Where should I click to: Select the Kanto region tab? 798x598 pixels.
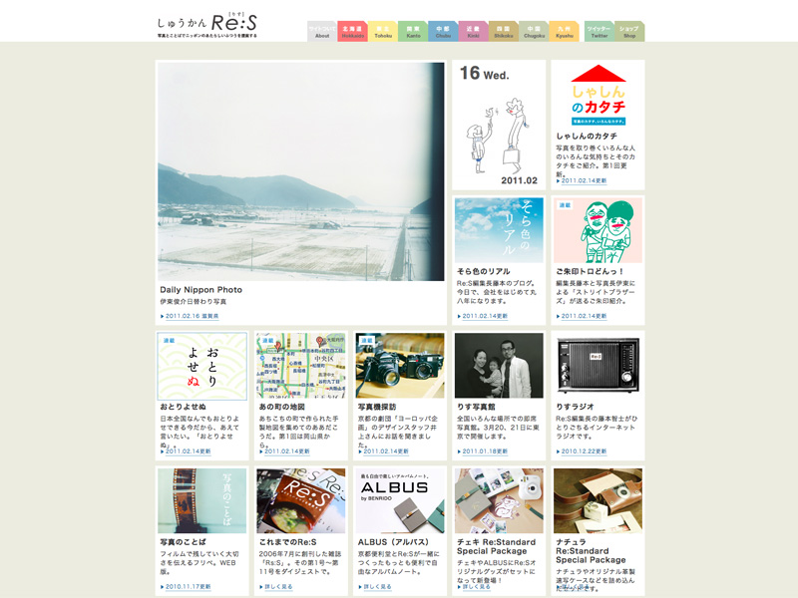click(413, 32)
